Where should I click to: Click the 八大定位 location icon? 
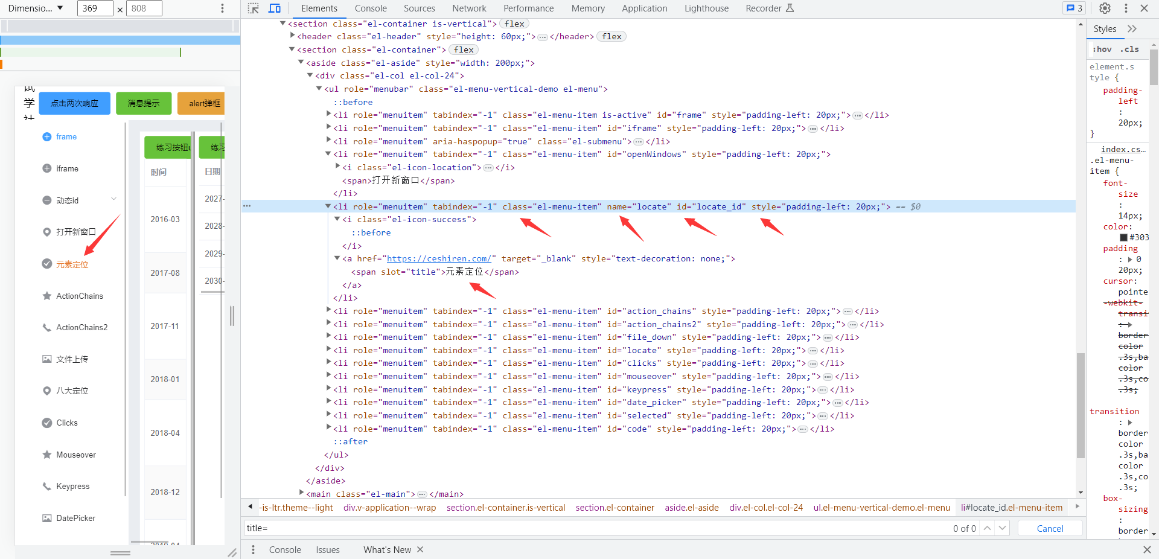[46, 391]
